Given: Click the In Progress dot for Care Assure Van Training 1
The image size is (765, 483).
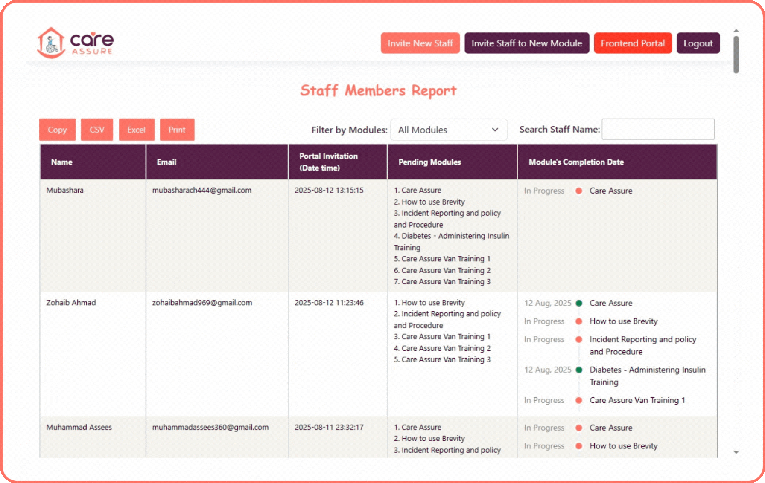Looking at the screenshot, I should 579,400.
